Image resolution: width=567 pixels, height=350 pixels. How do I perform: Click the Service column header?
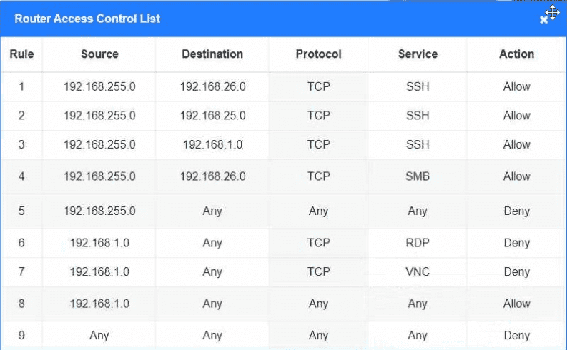click(418, 54)
